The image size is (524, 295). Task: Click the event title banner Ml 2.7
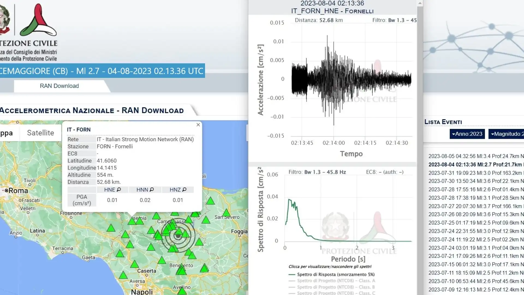pyautogui.click(x=102, y=71)
